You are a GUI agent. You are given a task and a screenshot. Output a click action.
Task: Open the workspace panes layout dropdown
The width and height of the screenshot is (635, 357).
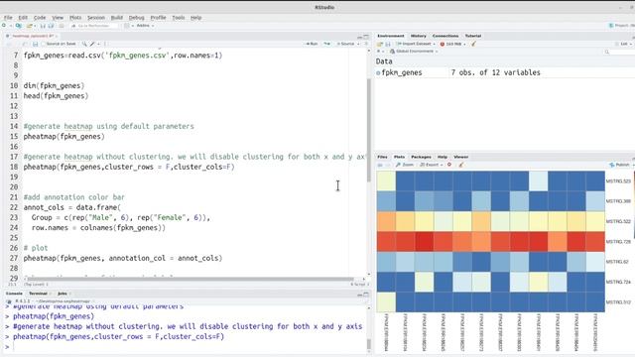(x=128, y=26)
